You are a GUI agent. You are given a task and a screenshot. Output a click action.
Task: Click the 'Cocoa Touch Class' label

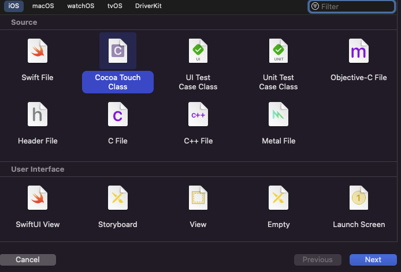(118, 82)
